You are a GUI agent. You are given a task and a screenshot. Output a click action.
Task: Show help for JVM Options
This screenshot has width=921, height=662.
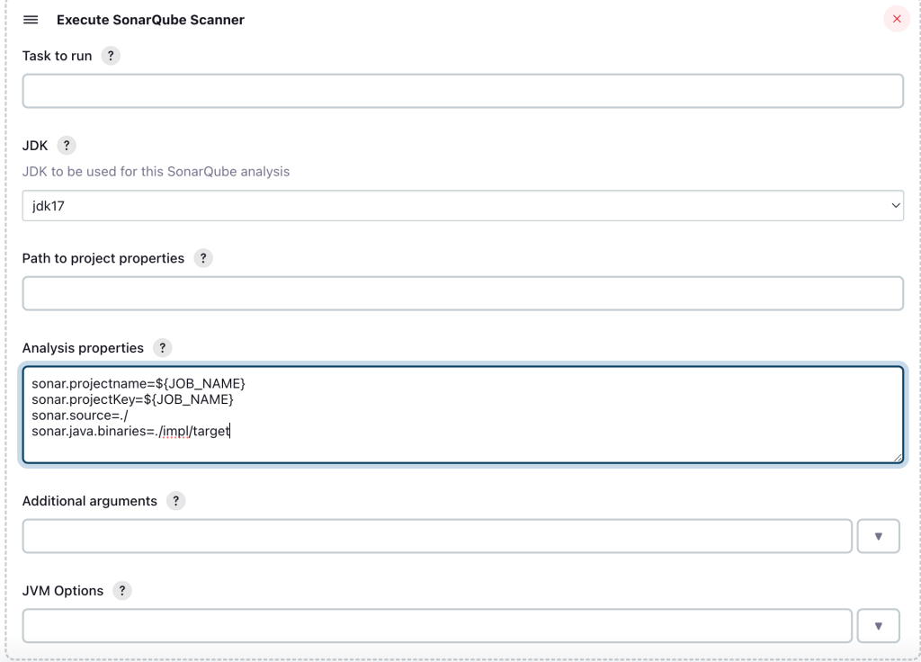pos(122,591)
